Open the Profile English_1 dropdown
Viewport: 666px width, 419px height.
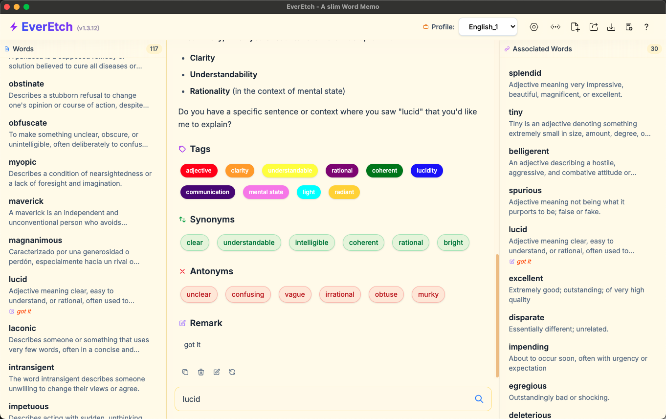point(488,27)
